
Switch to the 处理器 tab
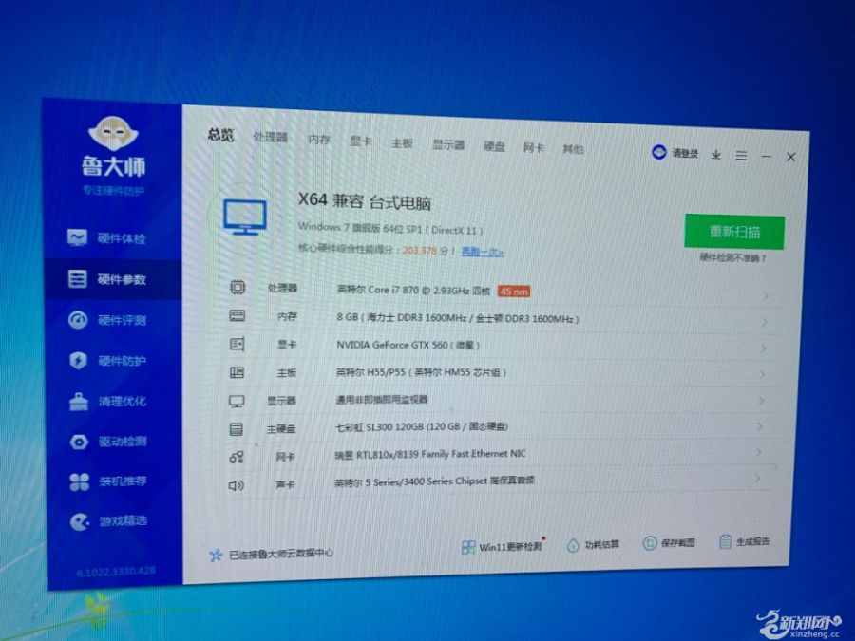pos(270,137)
